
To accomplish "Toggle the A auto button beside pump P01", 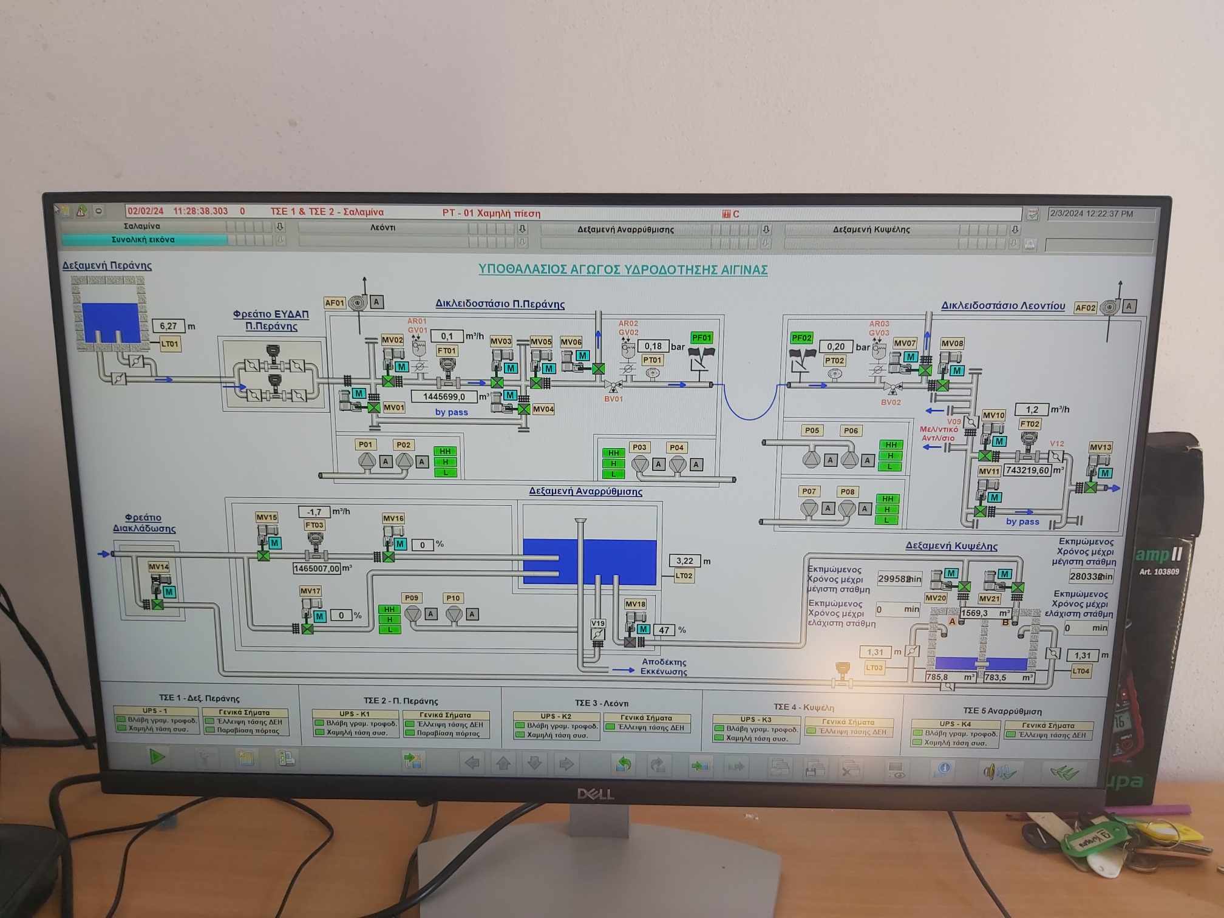I will (x=386, y=462).
